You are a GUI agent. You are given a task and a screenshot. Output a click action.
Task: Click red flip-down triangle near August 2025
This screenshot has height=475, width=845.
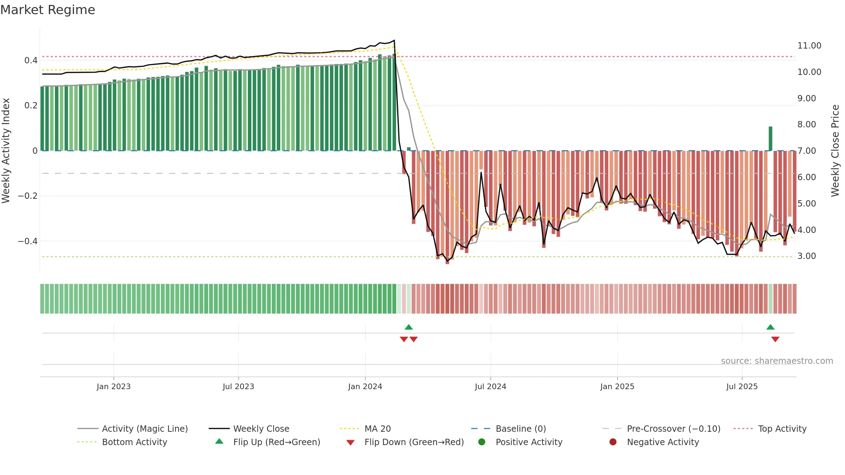tap(775, 339)
